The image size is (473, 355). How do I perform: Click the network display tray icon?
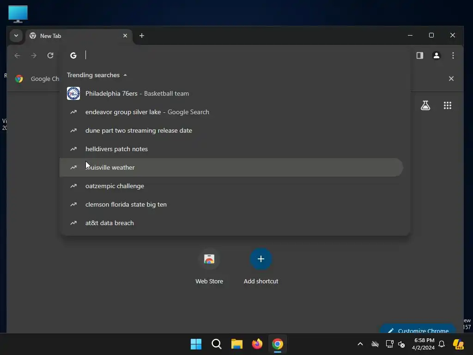(x=389, y=344)
